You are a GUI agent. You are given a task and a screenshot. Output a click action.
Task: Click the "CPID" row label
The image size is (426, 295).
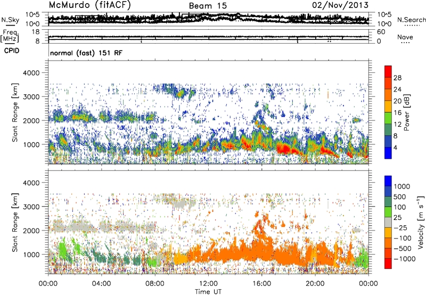(12, 51)
